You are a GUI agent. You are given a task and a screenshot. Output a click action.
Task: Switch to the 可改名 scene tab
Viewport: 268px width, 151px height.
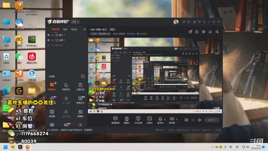coord(74,30)
